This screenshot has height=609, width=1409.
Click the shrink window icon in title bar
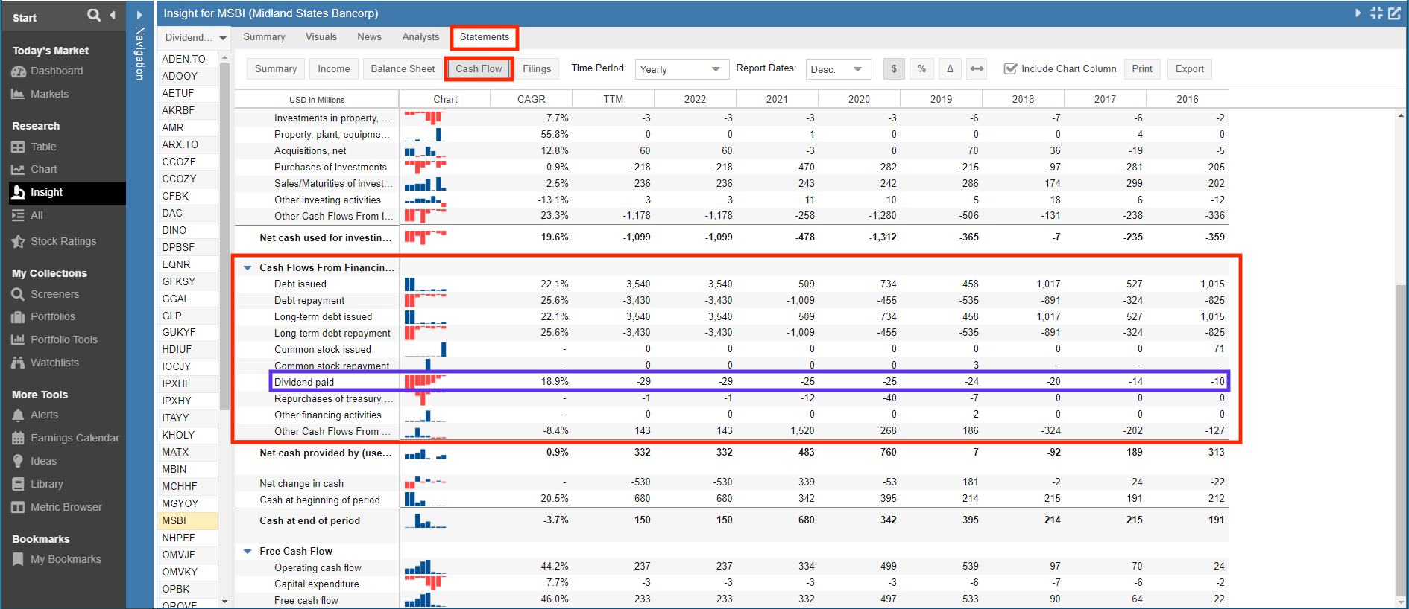pyautogui.click(x=1376, y=13)
